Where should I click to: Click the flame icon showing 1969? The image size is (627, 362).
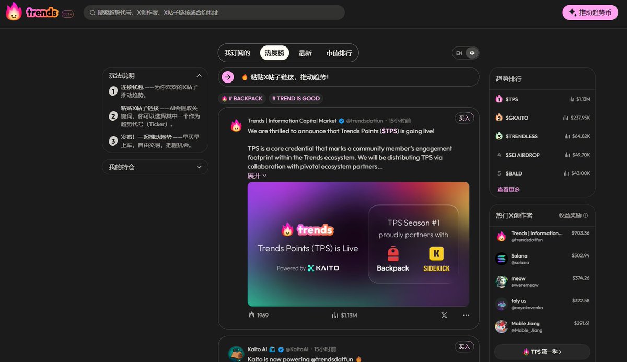(252, 315)
